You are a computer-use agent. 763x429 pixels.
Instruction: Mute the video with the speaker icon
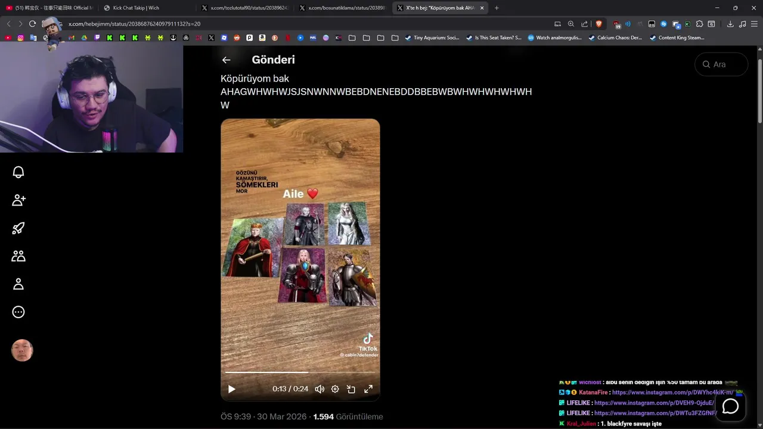click(x=320, y=389)
